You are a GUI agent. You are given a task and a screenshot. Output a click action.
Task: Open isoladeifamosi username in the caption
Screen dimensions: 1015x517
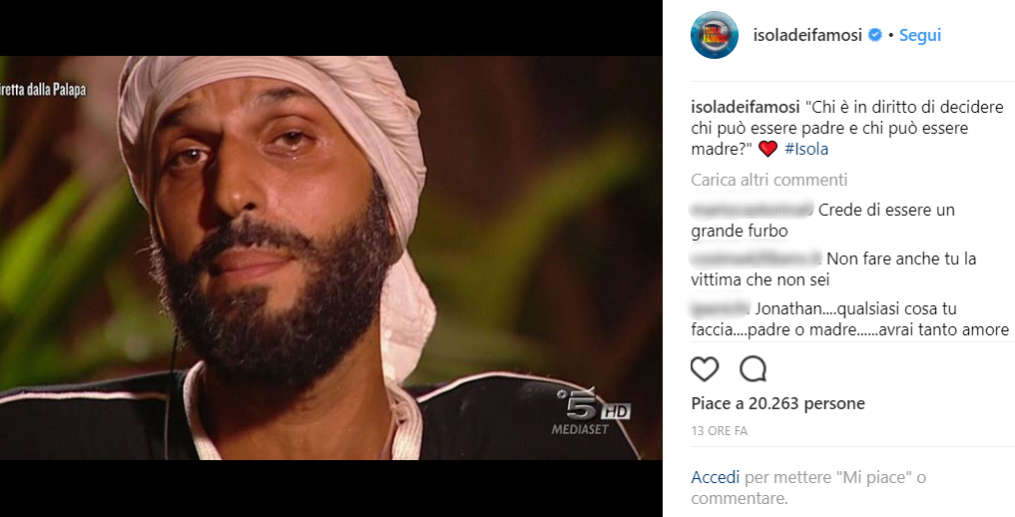746,107
